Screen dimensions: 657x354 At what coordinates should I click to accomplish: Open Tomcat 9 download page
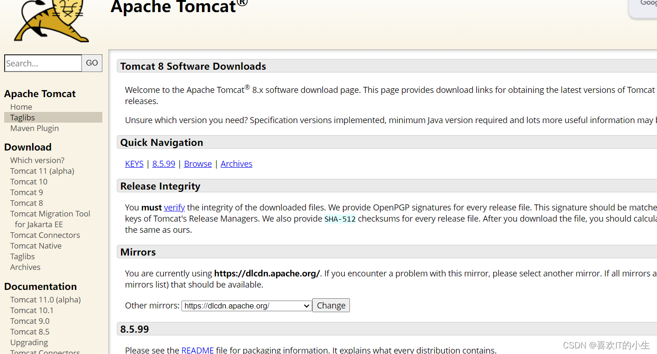tap(27, 192)
